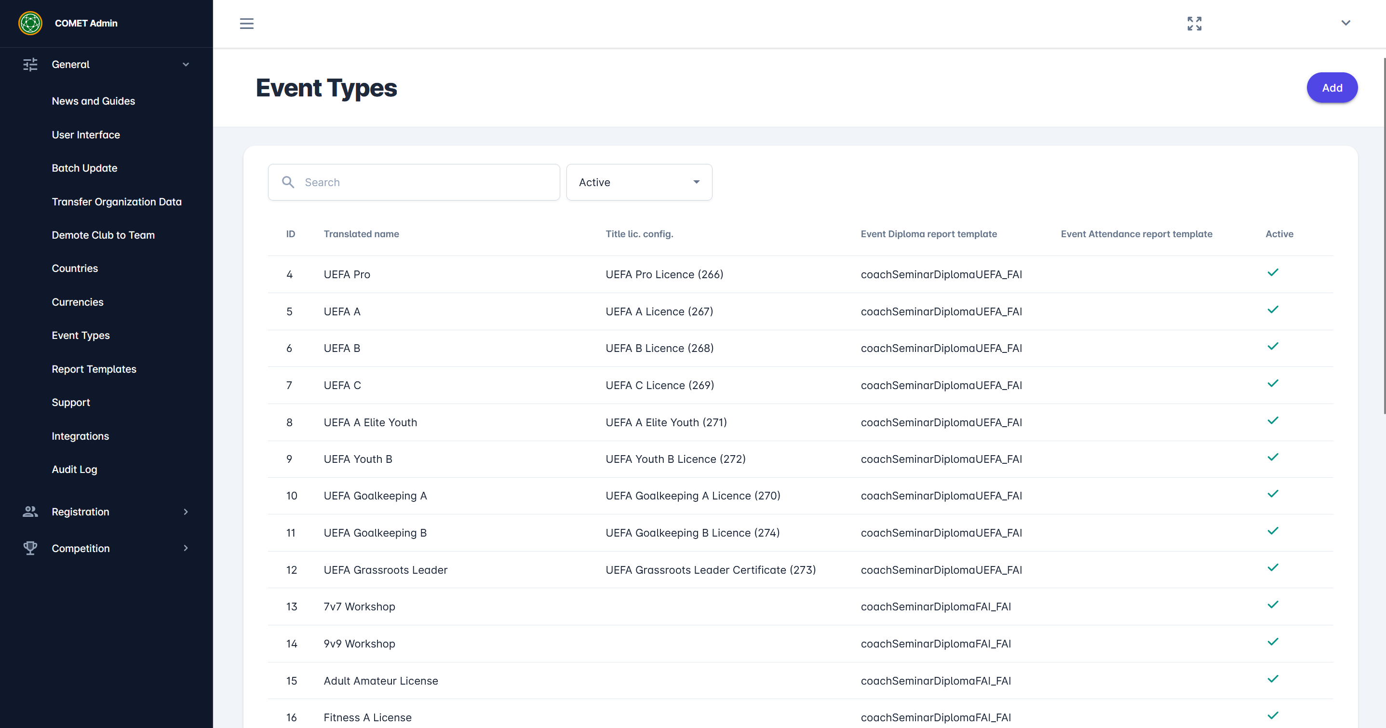Screen dimensions: 1386x728
Task: Click the fullscreen expand icon
Action: click(x=1194, y=24)
